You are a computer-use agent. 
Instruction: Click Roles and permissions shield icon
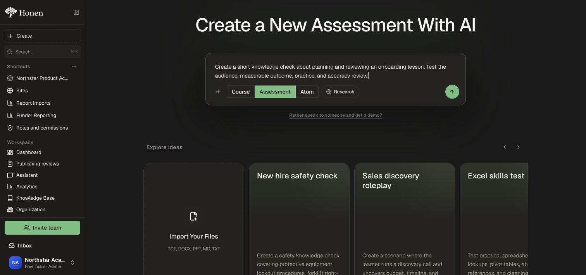point(10,128)
